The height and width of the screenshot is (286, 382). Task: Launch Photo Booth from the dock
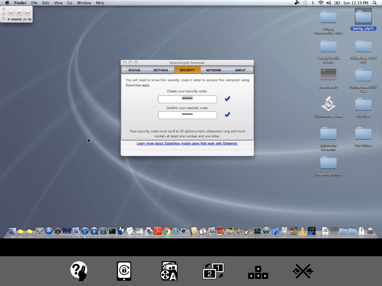[221, 231]
